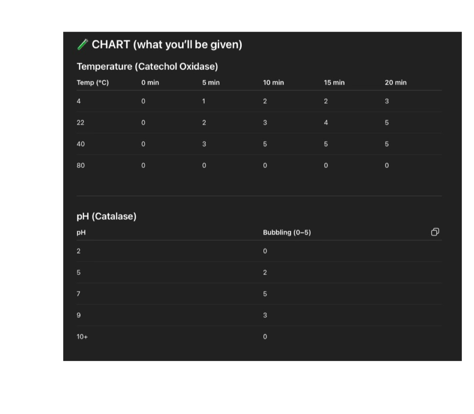Click the green test tube emoji
The width and height of the screenshot is (474, 414).
(x=83, y=45)
